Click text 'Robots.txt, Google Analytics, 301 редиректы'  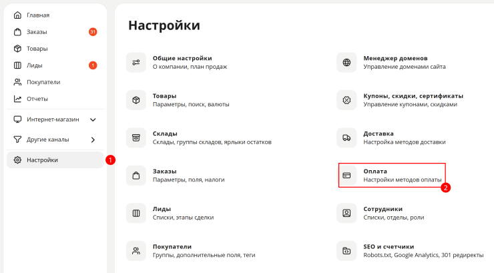tap(423, 255)
